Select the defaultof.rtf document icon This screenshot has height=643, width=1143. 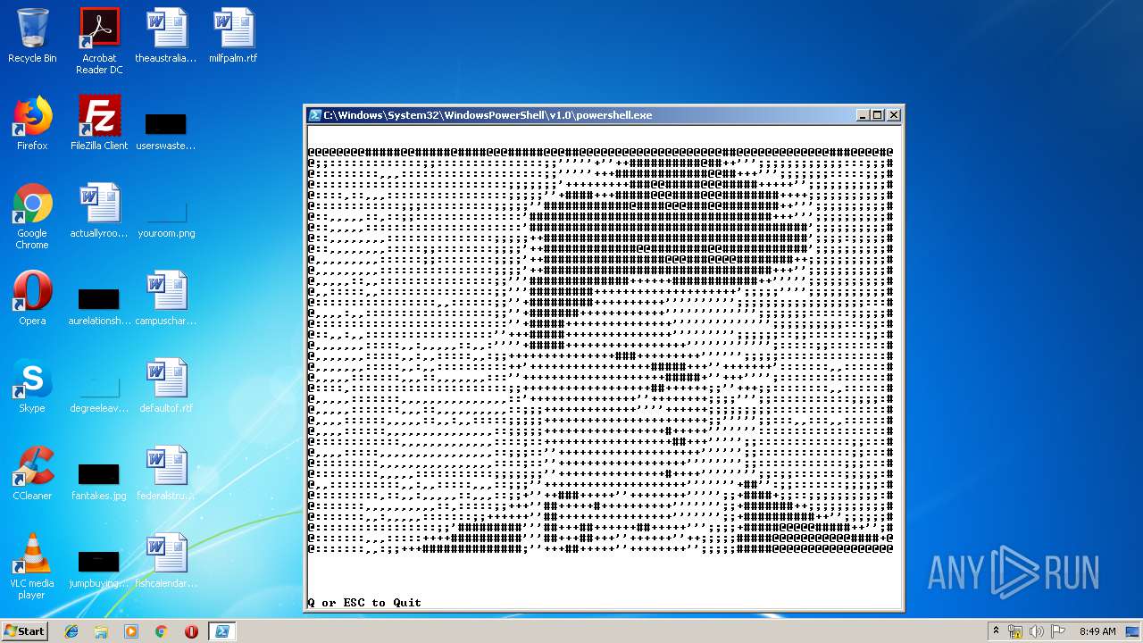166,386
